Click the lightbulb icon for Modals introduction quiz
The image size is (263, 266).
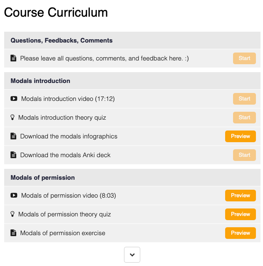[x=12, y=118]
